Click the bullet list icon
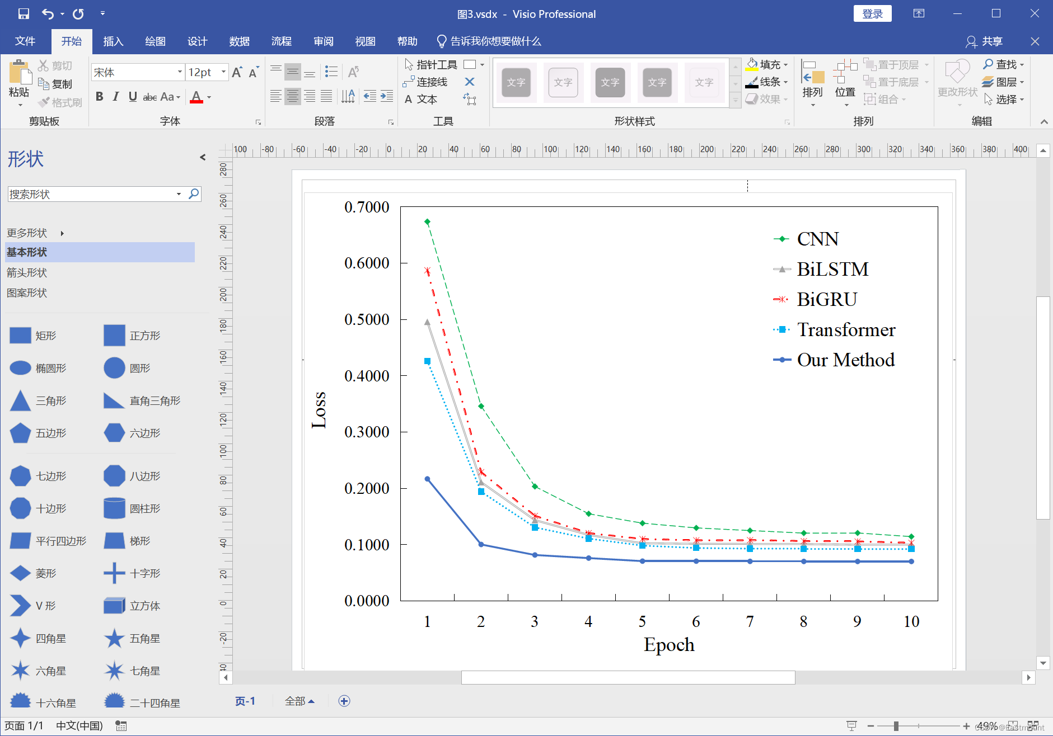Image resolution: width=1053 pixels, height=736 pixels. (331, 72)
